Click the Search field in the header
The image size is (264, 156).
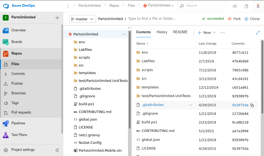[x=202, y=6]
